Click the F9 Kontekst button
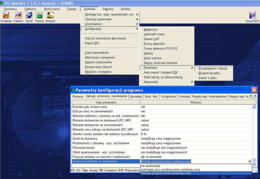Screen dimensions: 260x179 tap(108, 170)
